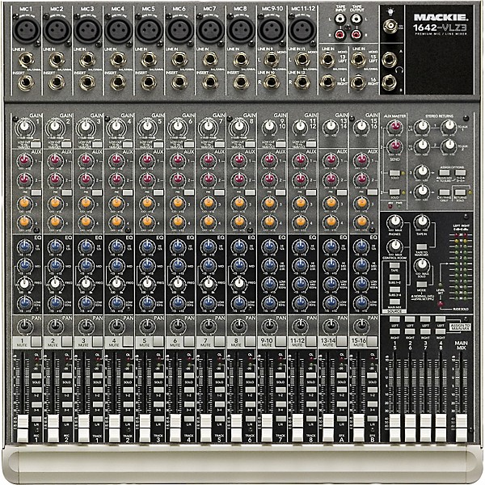Click the LINE IN 13 left jack
Screen dimensions: 485x485
coord(327,59)
